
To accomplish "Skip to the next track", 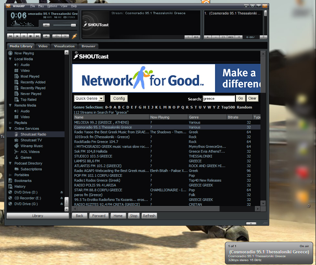I will pos(37,36).
